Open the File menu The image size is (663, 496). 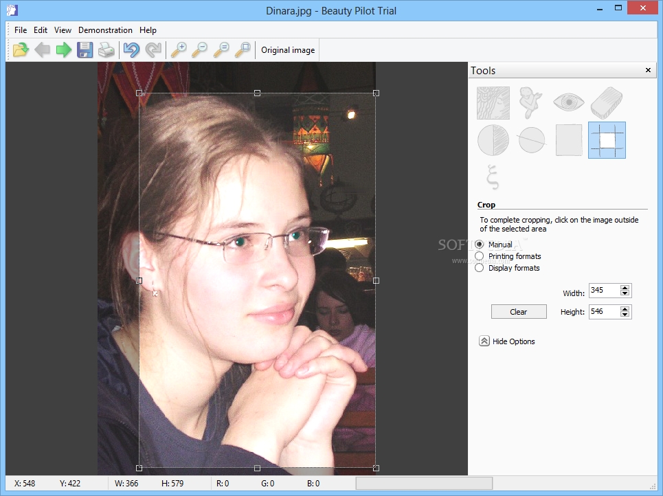pyautogui.click(x=21, y=30)
